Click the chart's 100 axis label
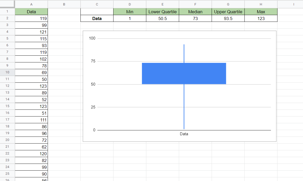This screenshot has width=303, height=181. coord(92,38)
